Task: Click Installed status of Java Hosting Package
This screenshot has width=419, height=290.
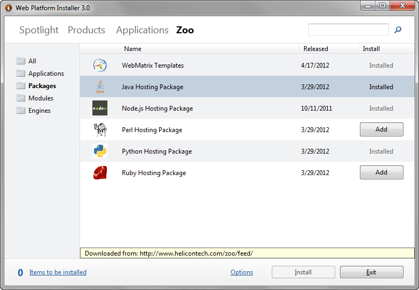Action: point(381,87)
